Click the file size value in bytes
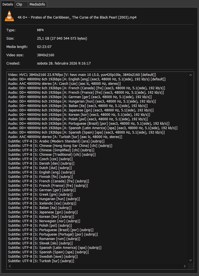Viewport: 199px width, 276px height. [62, 39]
